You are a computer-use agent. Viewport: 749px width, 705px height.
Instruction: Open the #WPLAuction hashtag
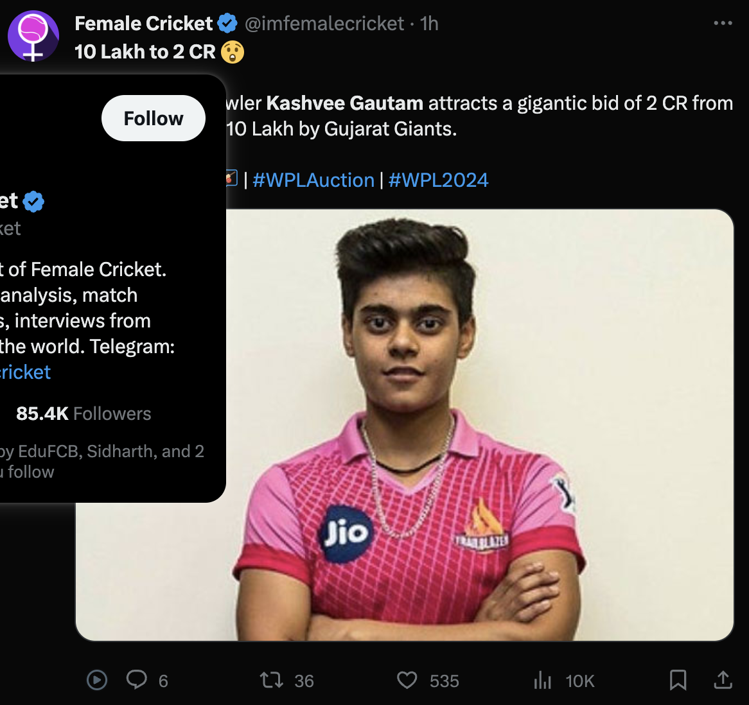click(313, 180)
